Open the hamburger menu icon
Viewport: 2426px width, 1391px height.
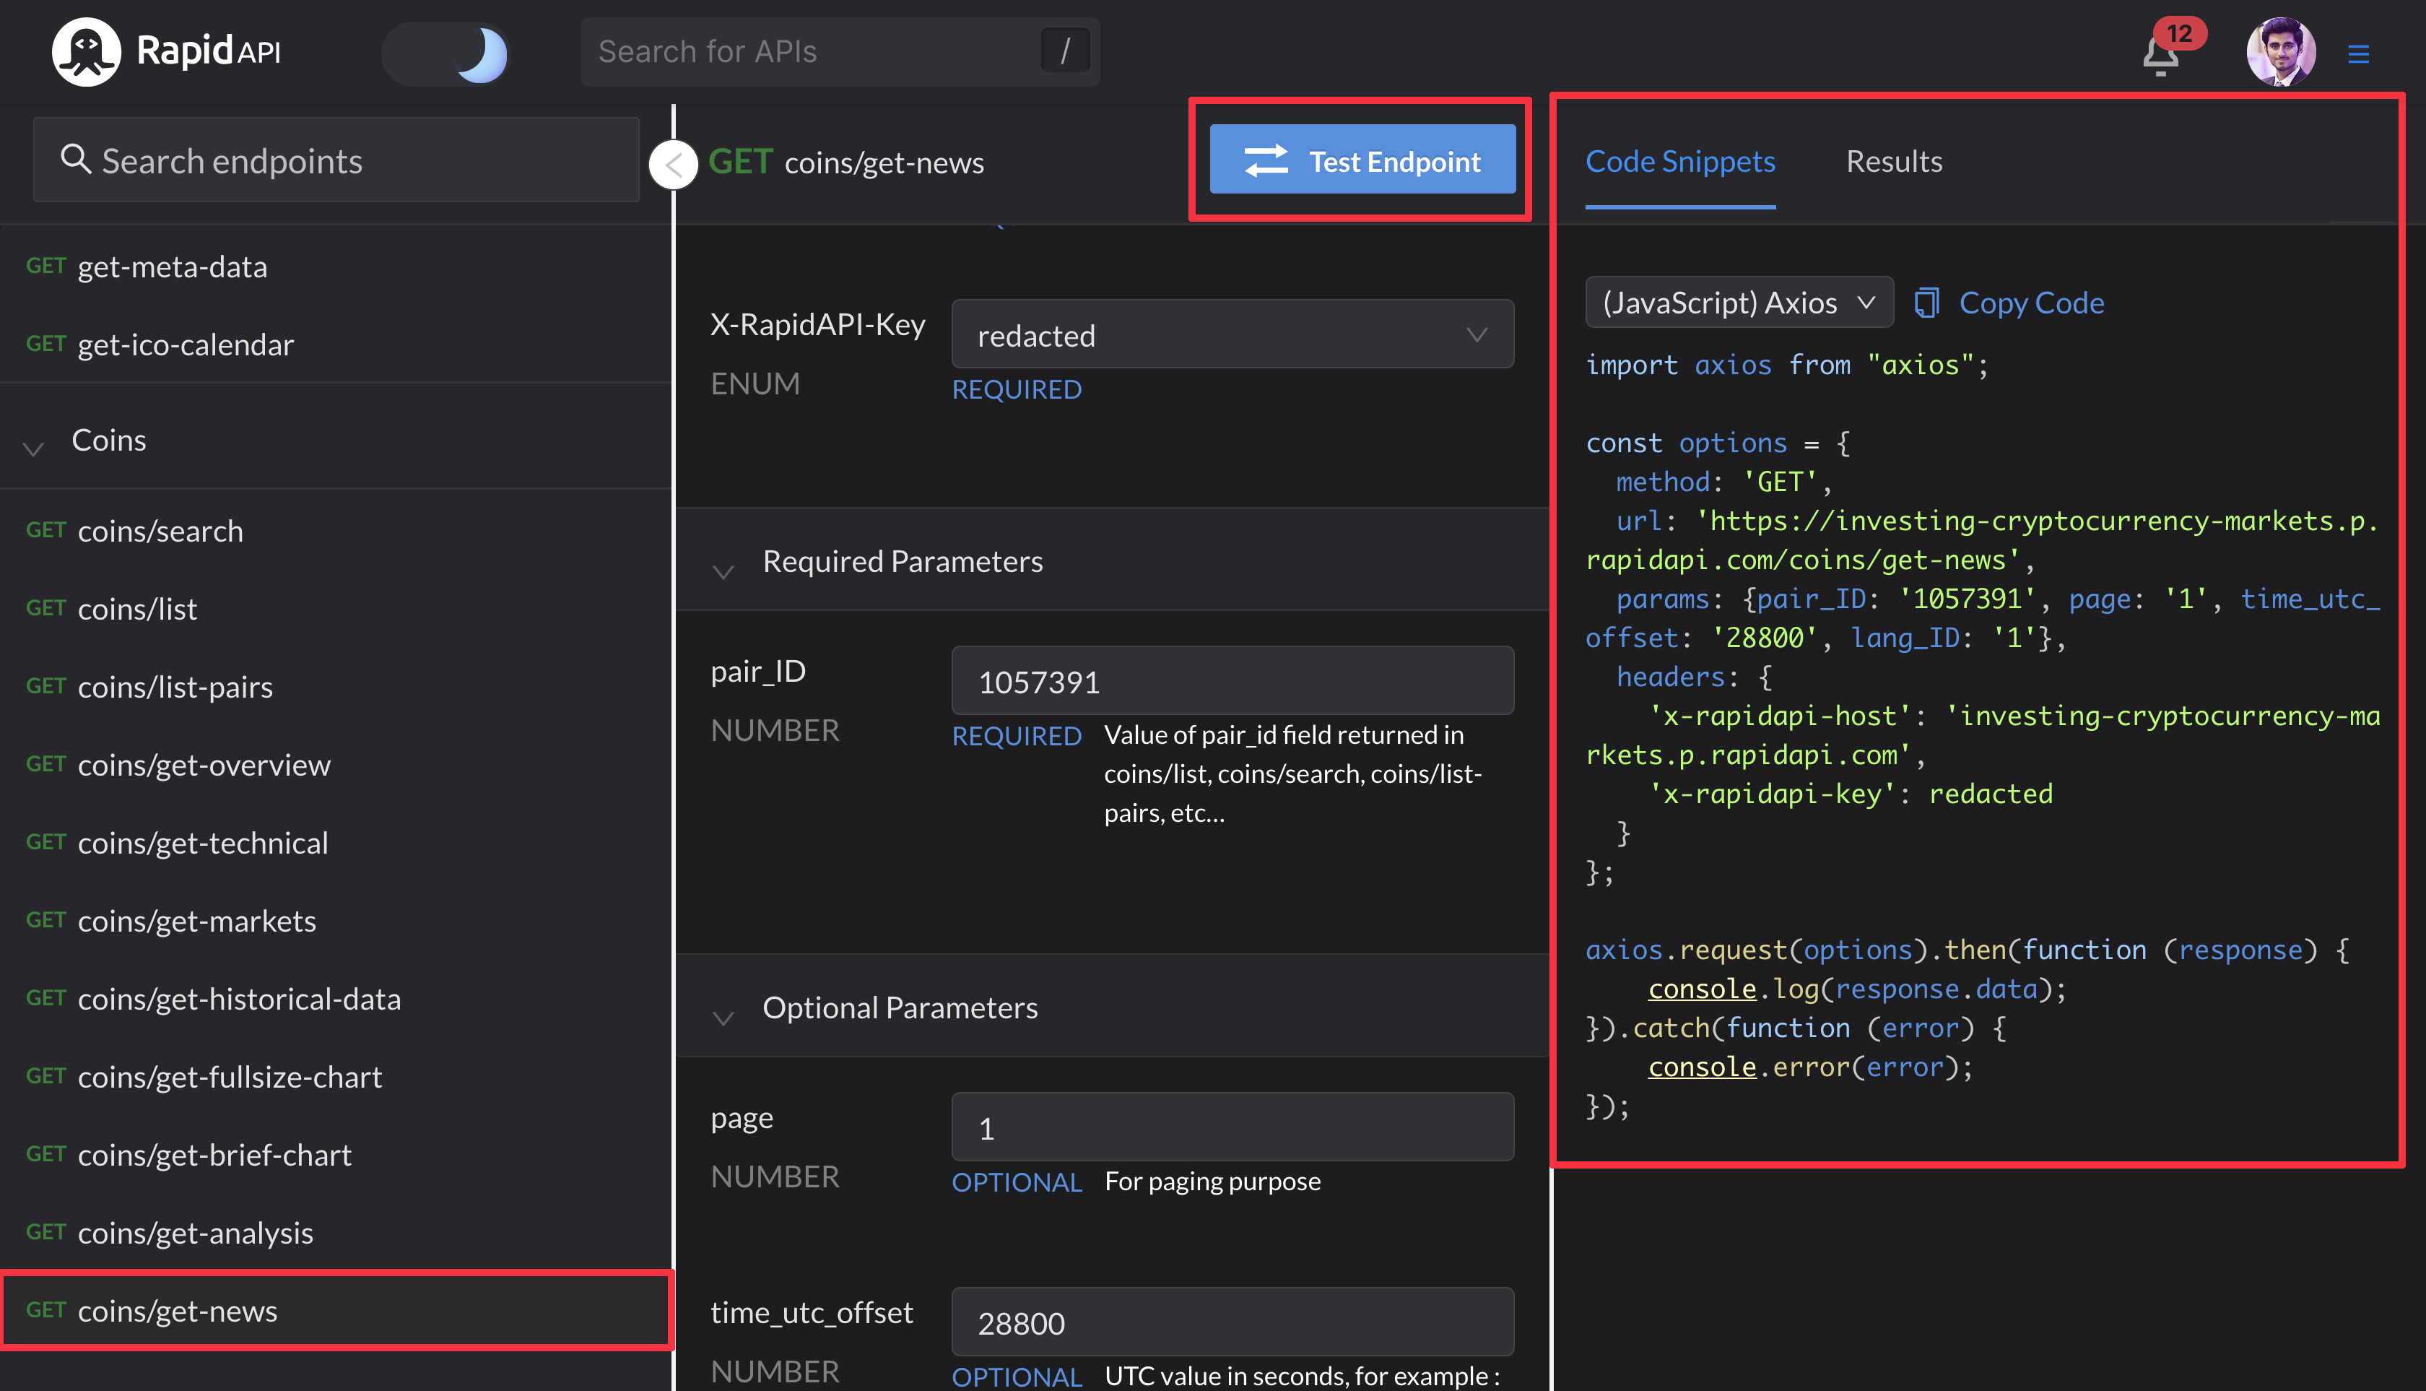[2358, 54]
